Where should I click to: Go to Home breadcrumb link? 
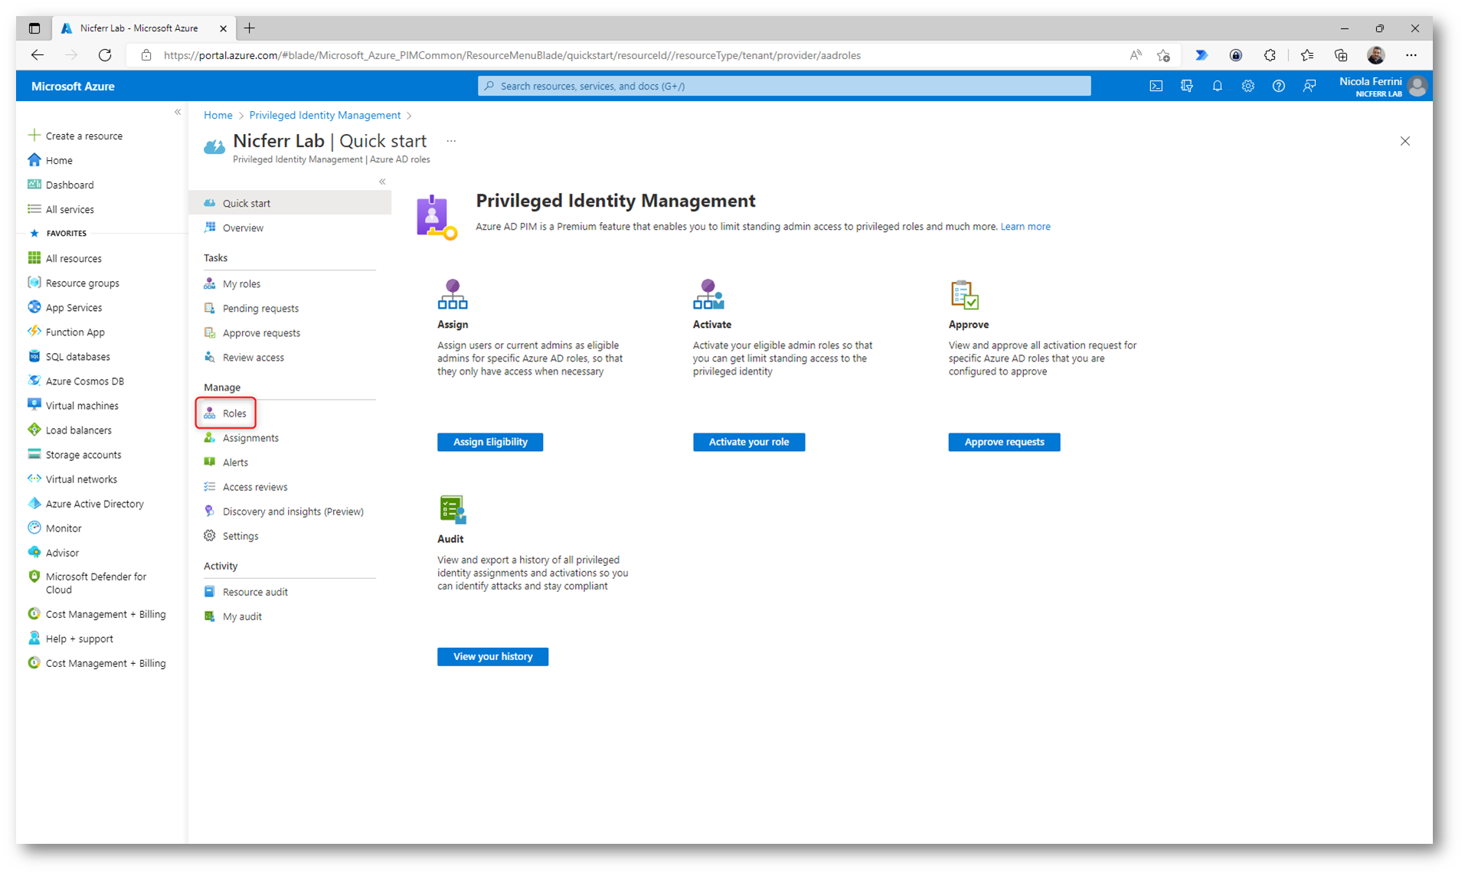click(x=217, y=115)
